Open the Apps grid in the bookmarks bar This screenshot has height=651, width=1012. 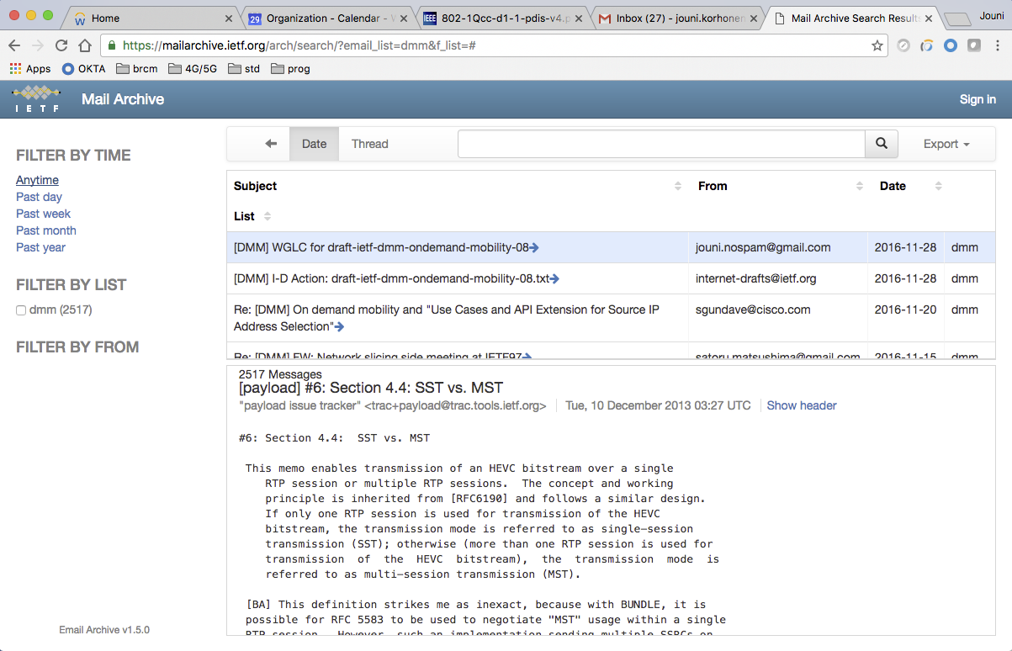tap(30, 69)
